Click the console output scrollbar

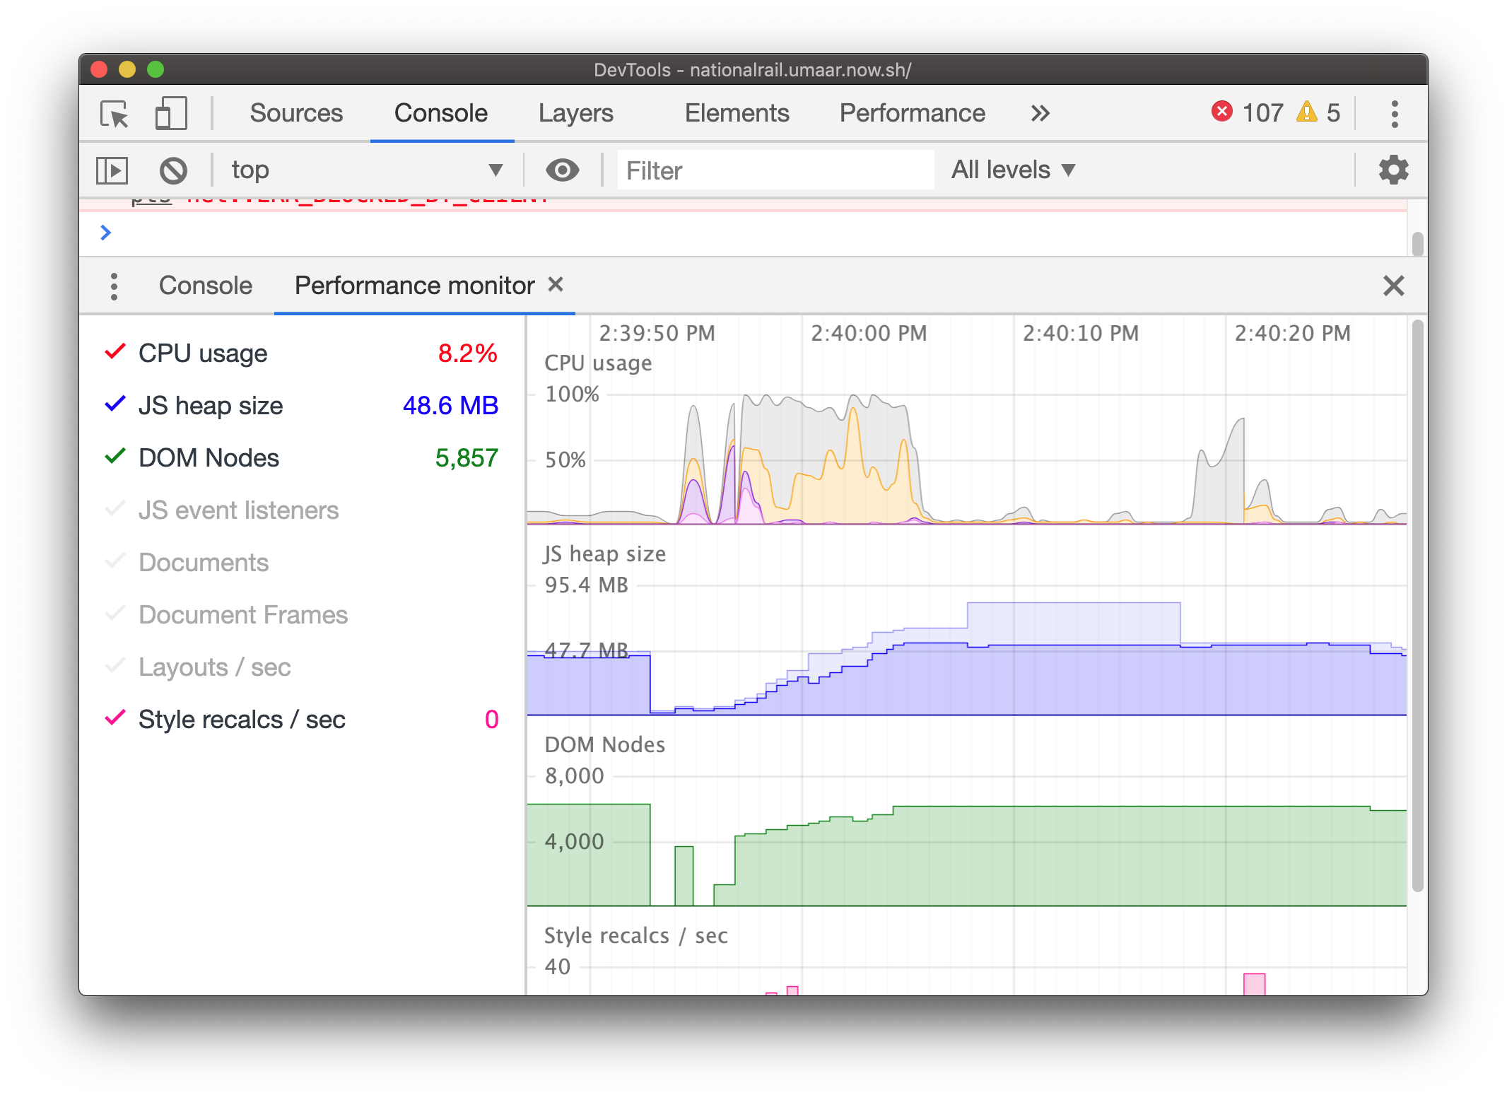click(x=1417, y=244)
